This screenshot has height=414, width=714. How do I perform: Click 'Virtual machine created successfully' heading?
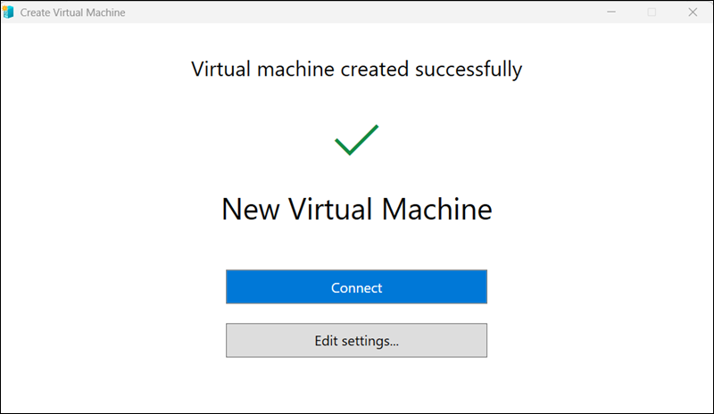coord(356,70)
